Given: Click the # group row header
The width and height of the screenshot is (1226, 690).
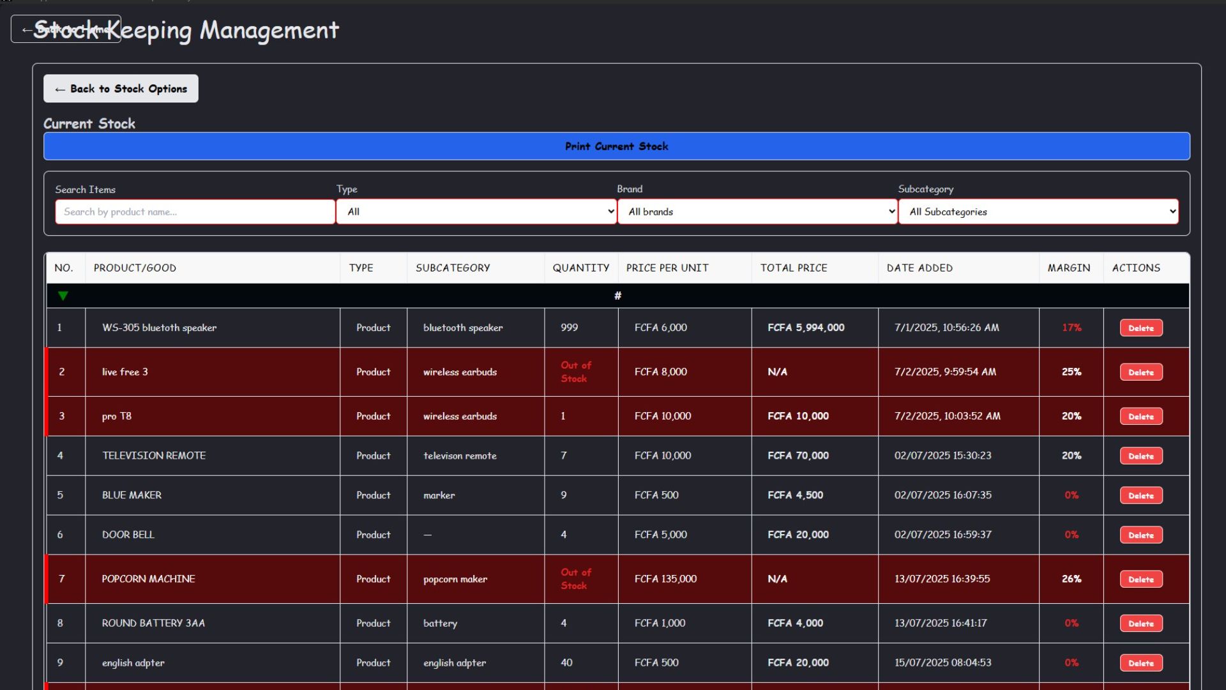Looking at the screenshot, I should (617, 296).
